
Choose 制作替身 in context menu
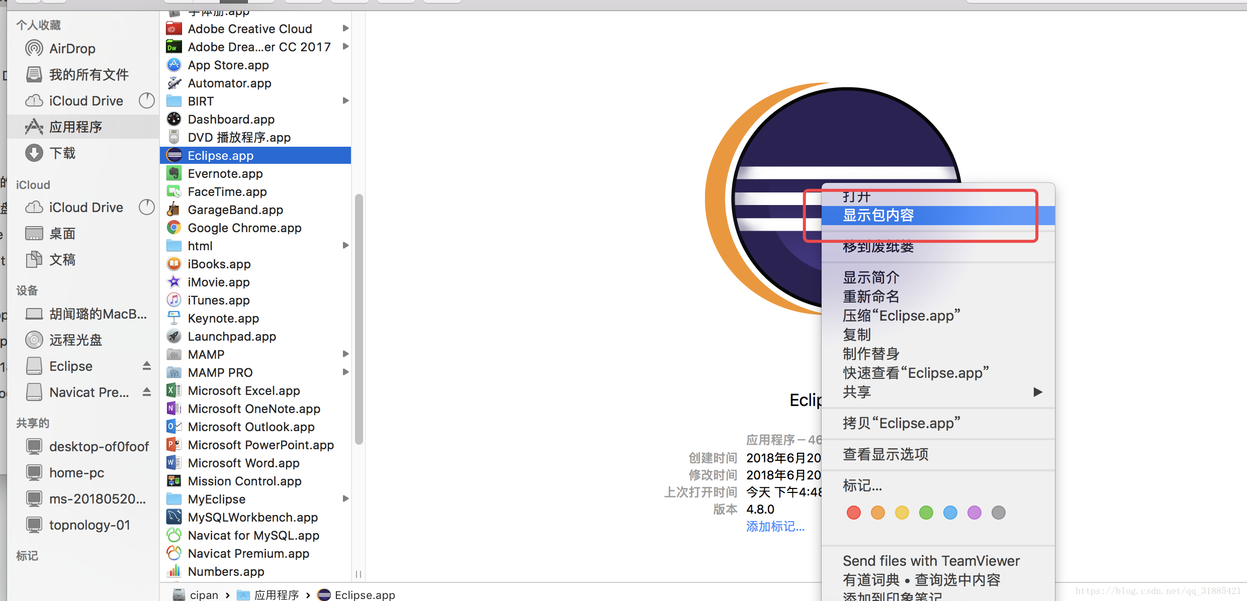tap(938, 354)
